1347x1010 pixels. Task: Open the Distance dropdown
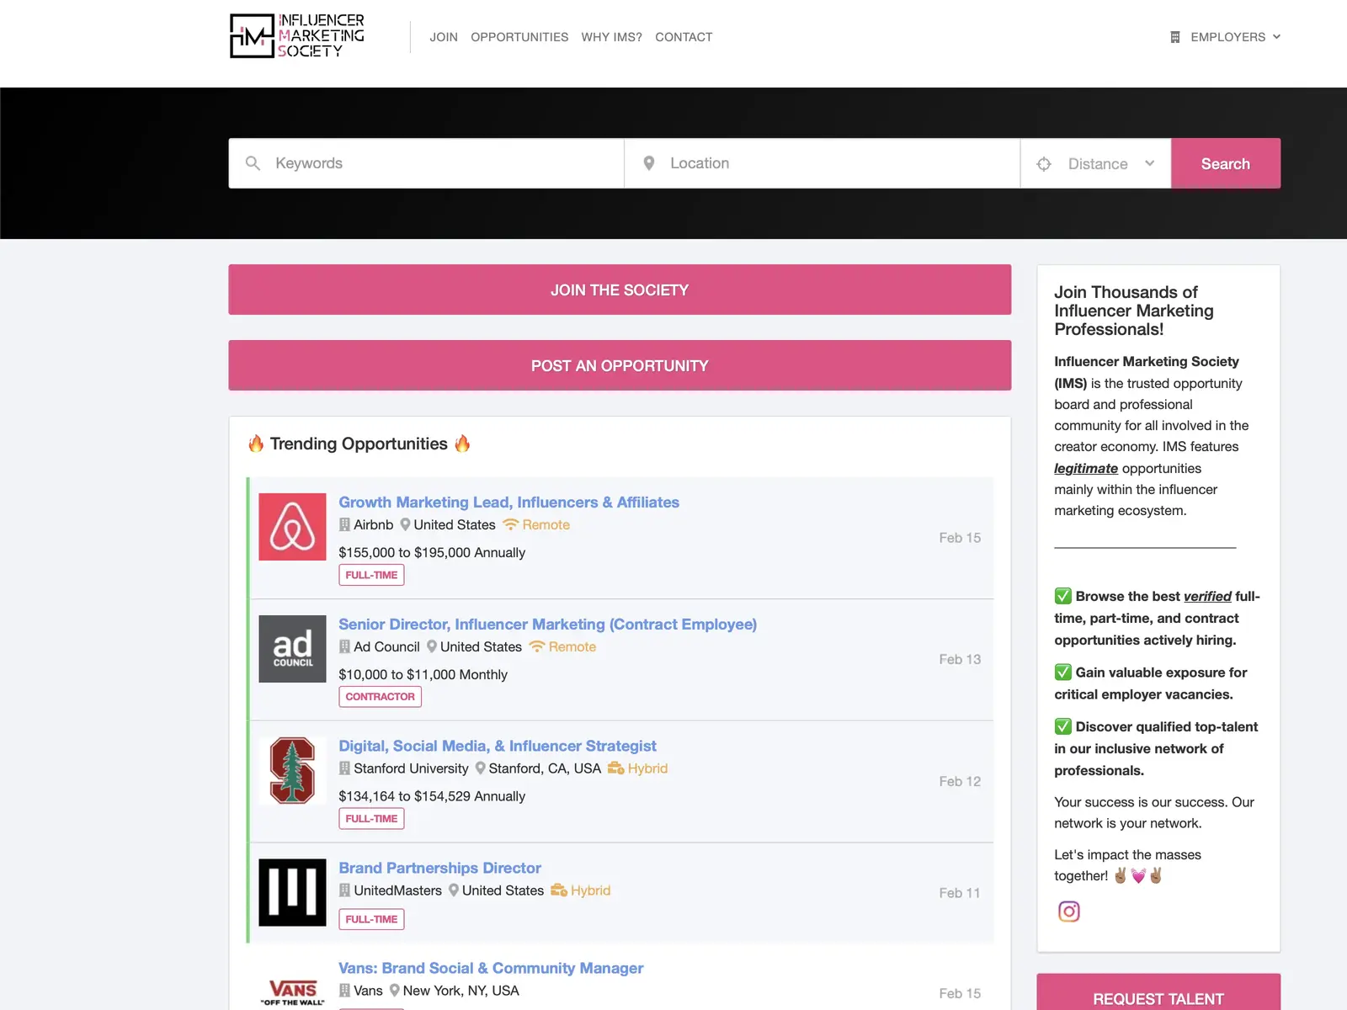(1096, 163)
